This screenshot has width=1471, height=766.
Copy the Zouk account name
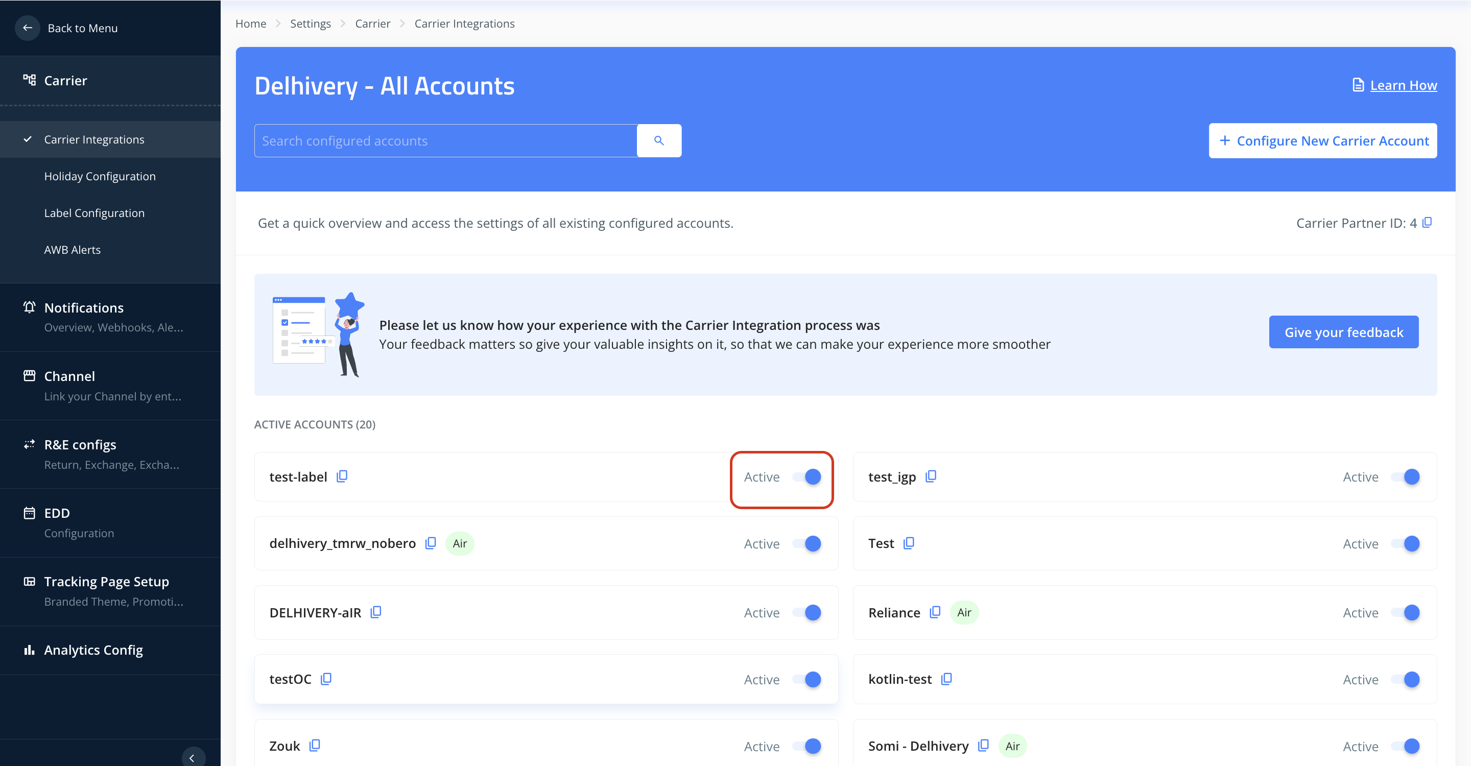315,746
